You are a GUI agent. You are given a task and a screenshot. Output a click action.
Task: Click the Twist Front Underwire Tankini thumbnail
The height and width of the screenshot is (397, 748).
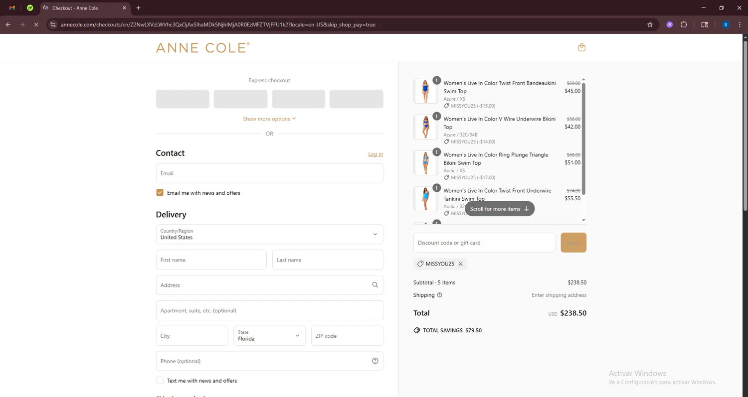coord(425,199)
